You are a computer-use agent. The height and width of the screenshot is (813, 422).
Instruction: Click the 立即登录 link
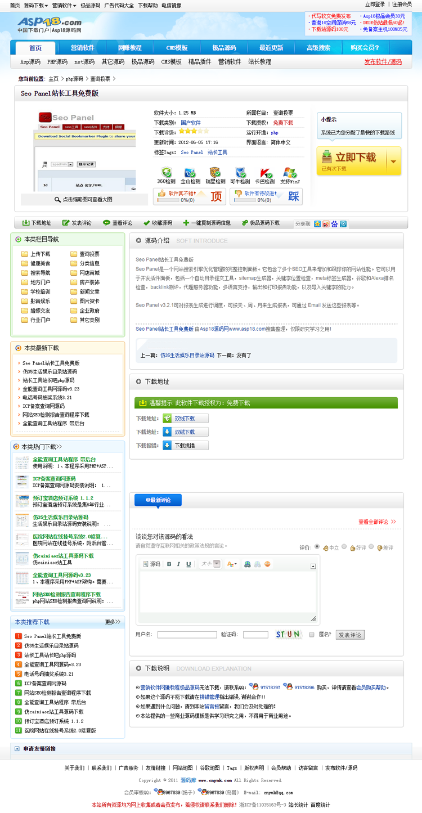(375, 5)
